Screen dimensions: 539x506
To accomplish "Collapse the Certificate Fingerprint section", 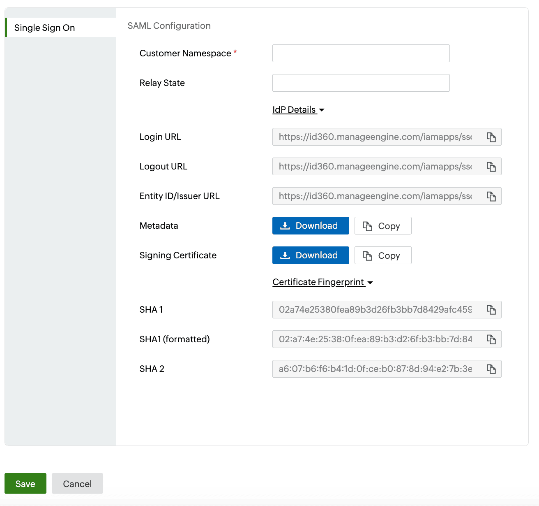I will click(x=322, y=282).
